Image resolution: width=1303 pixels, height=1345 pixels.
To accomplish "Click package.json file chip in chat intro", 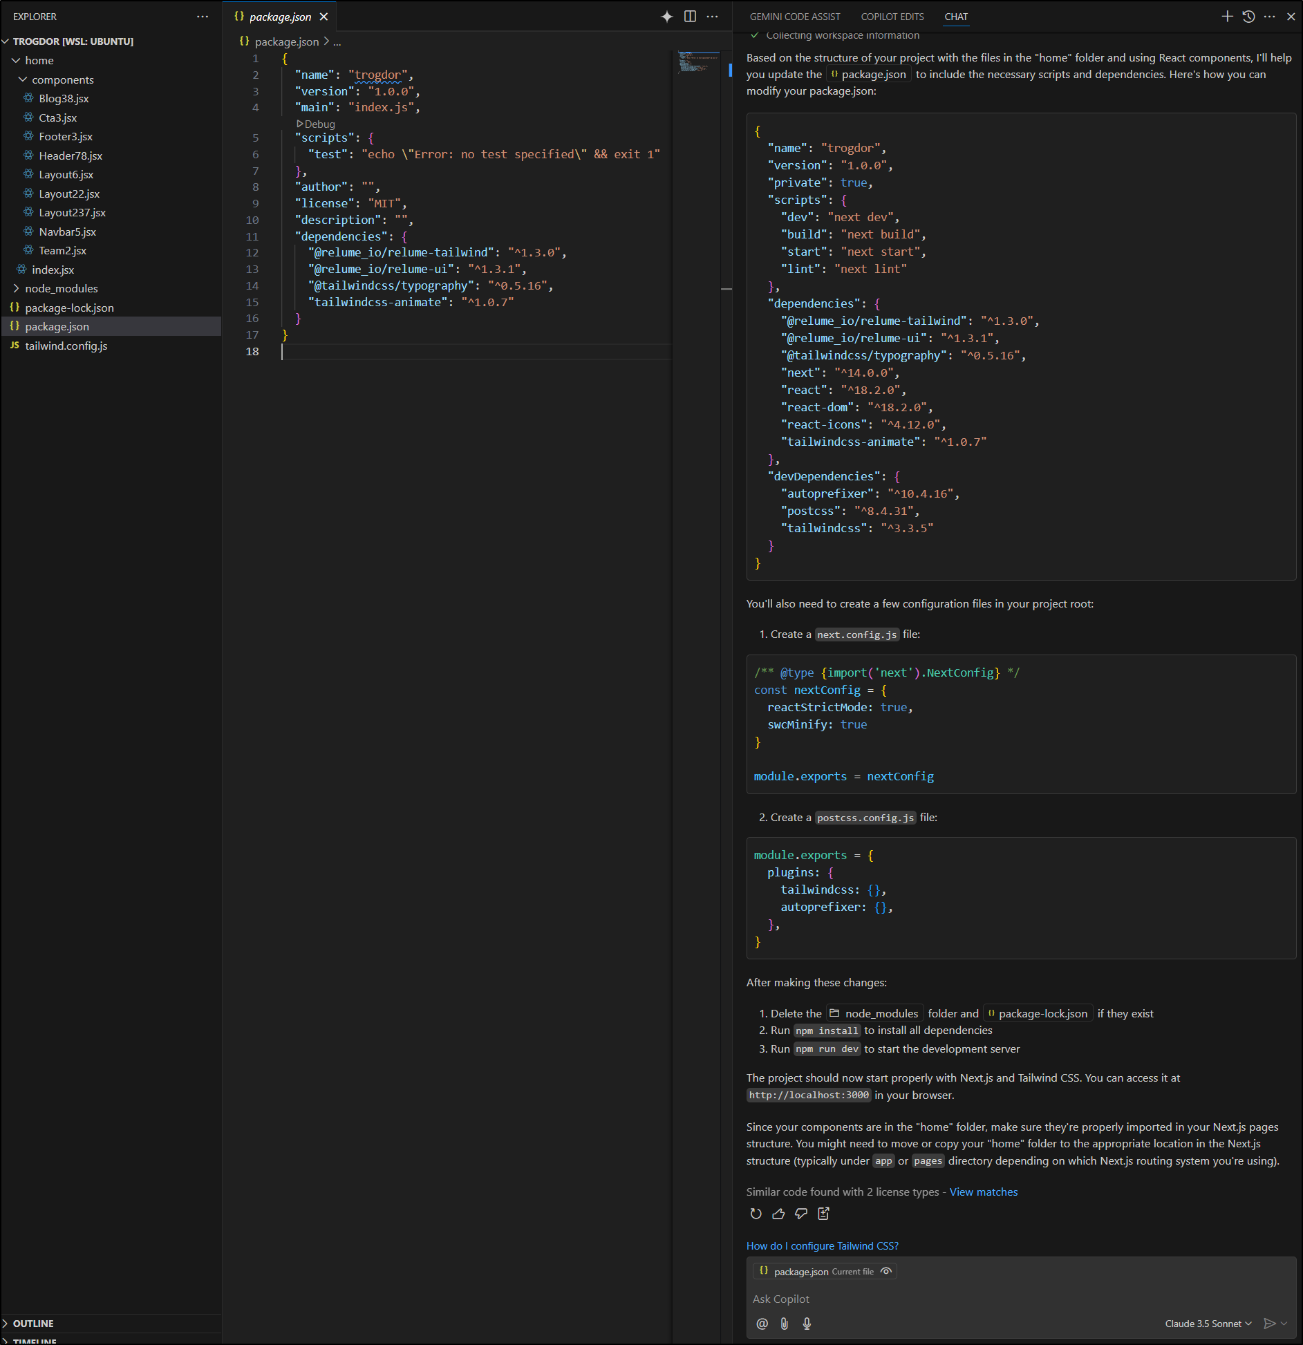I will click(868, 75).
